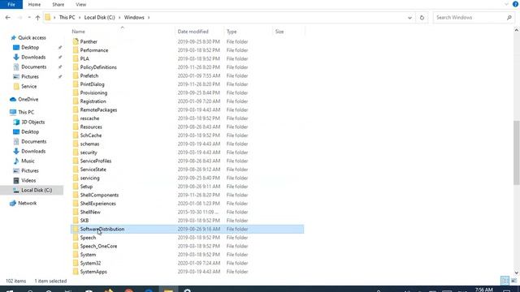The width and height of the screenshot is (520, 292).
Task: Open Music in navigation pane
Action: pos(28,161)
